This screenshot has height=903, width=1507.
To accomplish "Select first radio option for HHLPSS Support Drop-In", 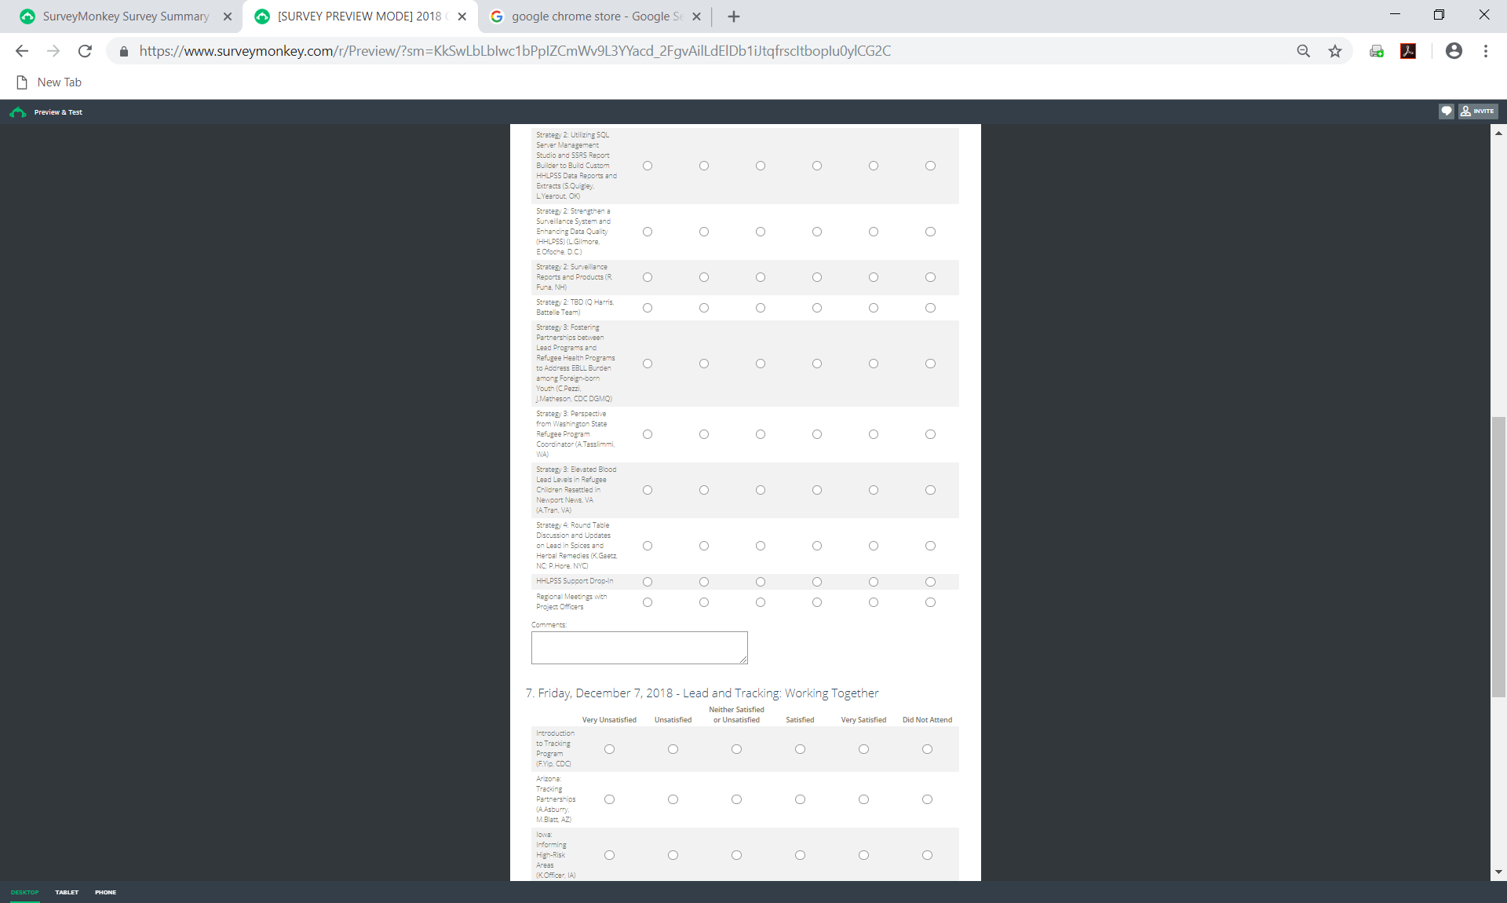I will tap(648, 582).
